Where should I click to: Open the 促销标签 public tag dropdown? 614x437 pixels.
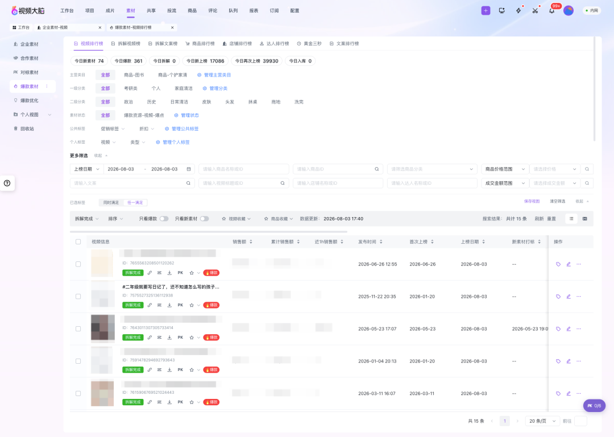(x=113, y=129)
